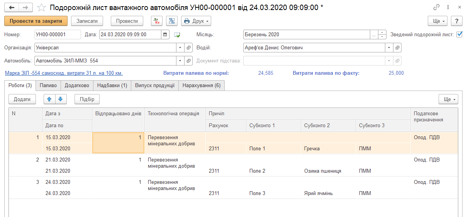The image size is (466, 217).
Task: Click the Рахунок column header
Action: [x=226, y=125]
